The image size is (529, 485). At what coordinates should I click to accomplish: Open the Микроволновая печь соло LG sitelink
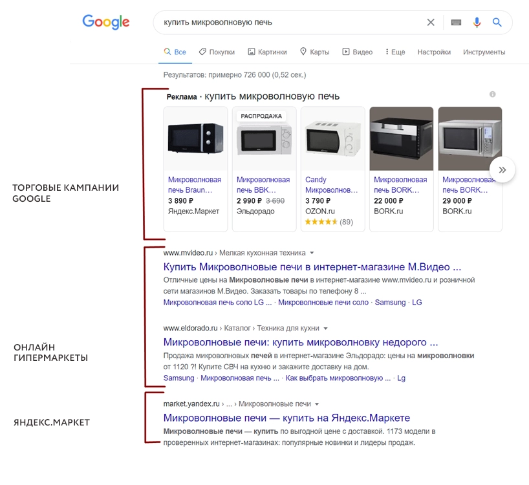(x=217, y=302)
